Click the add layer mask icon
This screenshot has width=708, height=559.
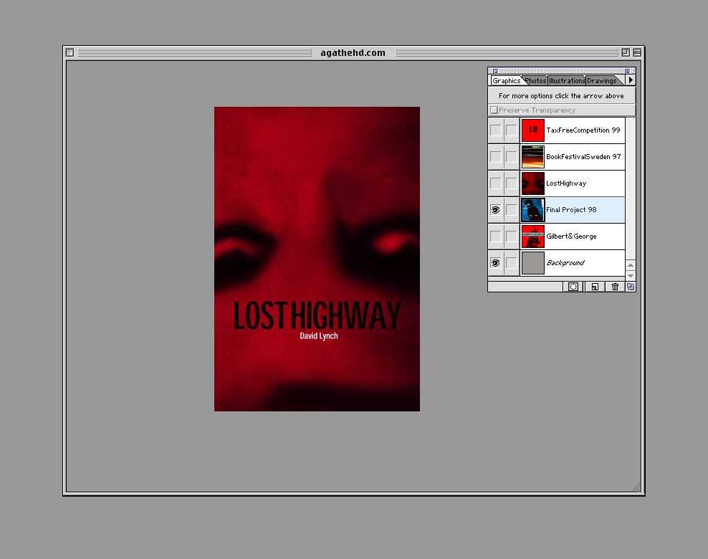(573, 287)
